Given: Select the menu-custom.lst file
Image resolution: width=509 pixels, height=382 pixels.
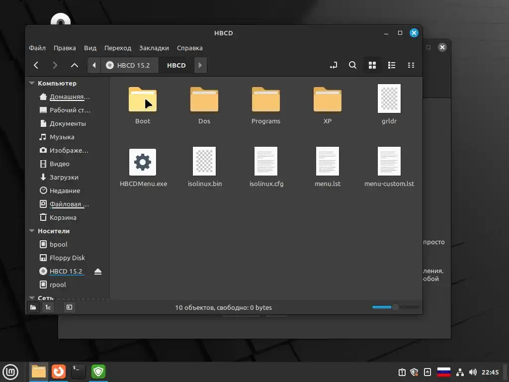Looking at the screenshot, I should tap(389, 161).
